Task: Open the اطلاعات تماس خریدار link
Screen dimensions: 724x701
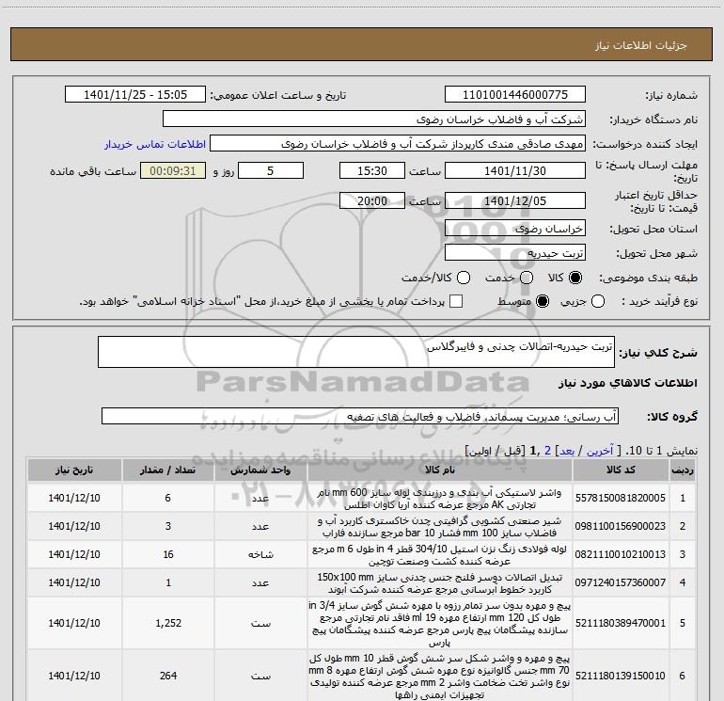Action: pyautogui.click(x=155, y=144)
